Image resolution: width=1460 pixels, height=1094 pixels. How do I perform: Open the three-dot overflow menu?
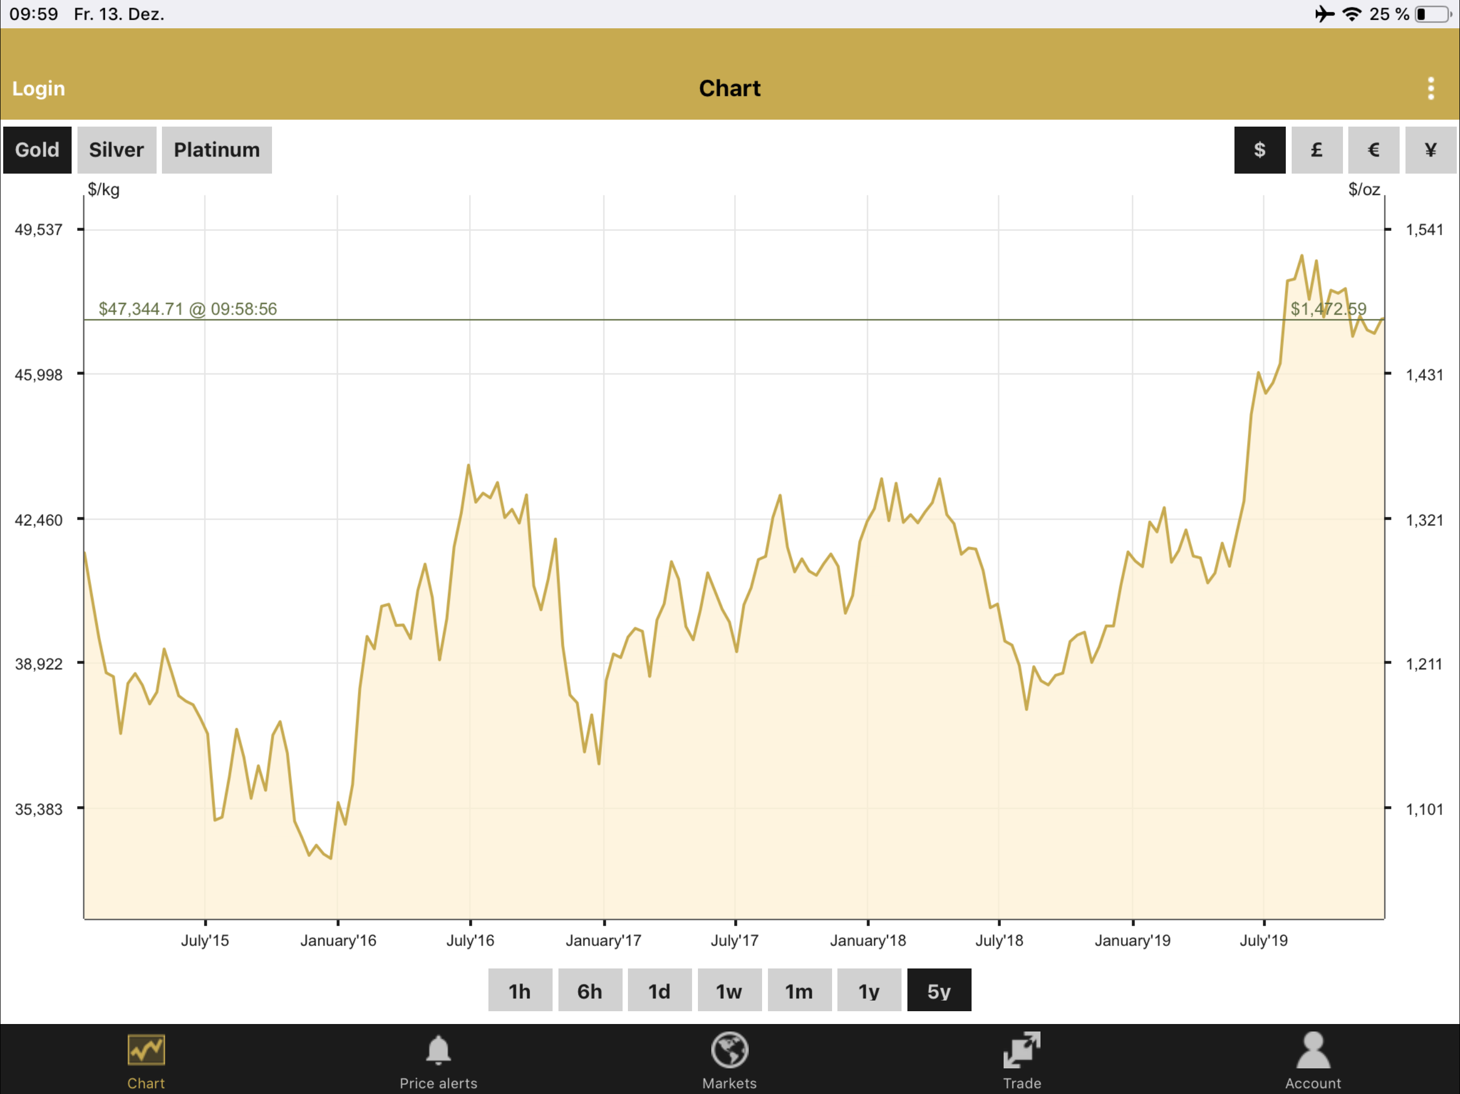point(1430,89)
